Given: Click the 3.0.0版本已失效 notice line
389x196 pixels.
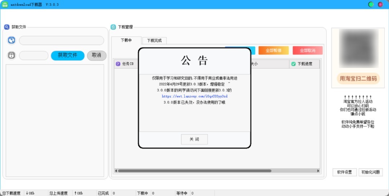Looking at the screenshot, I should (194, 102).
